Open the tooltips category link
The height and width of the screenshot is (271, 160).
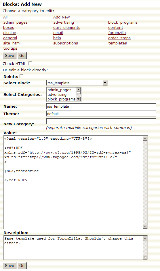[10, 48]
